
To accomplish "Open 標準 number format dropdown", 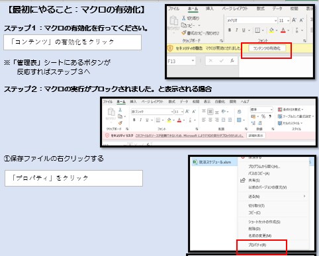I will (271, 110).
